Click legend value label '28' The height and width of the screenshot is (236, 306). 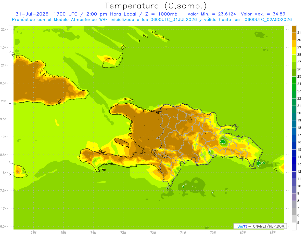click(x=299, y=54)
